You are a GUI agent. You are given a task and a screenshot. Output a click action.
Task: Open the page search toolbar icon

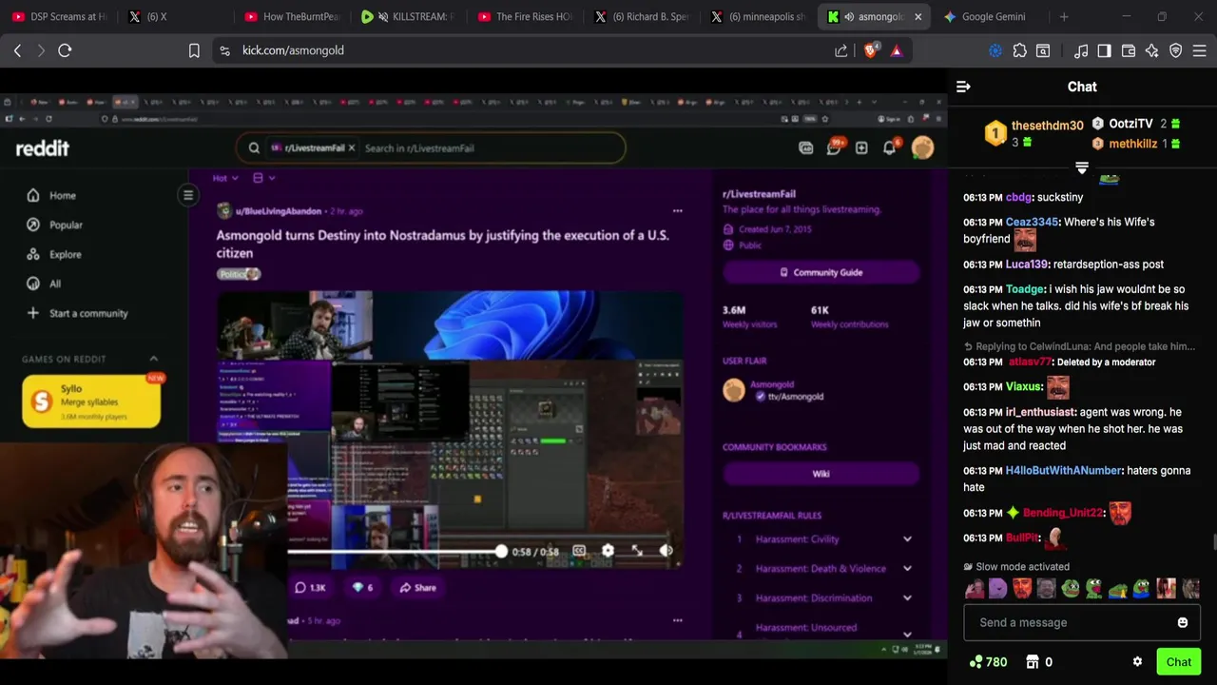(1043, 50)
